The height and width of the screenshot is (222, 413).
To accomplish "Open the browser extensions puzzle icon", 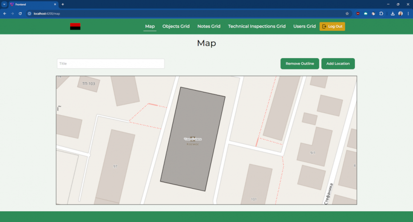I will (381, 14).
